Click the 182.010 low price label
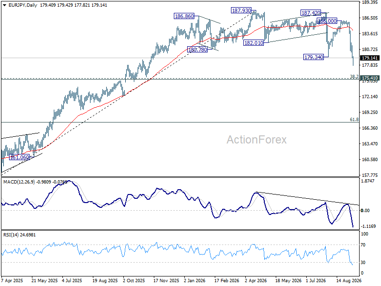 [254, 43]
